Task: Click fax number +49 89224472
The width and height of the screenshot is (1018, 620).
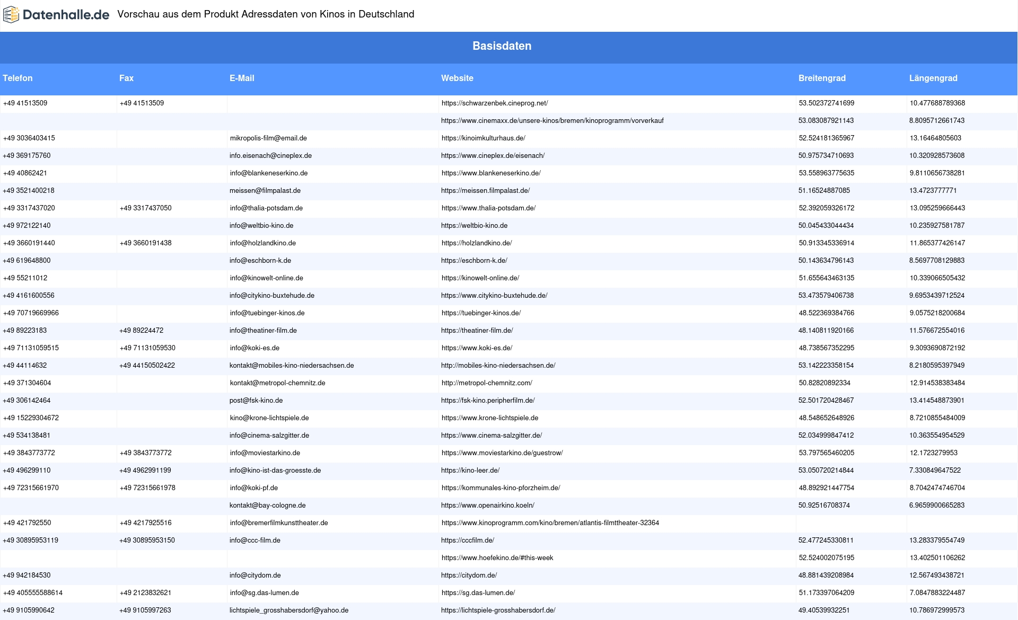Action: (142, 331)
